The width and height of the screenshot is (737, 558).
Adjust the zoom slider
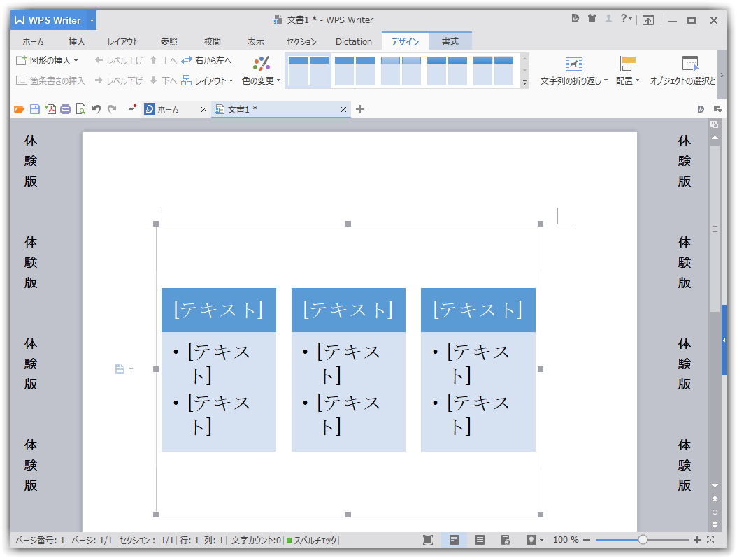642,540
